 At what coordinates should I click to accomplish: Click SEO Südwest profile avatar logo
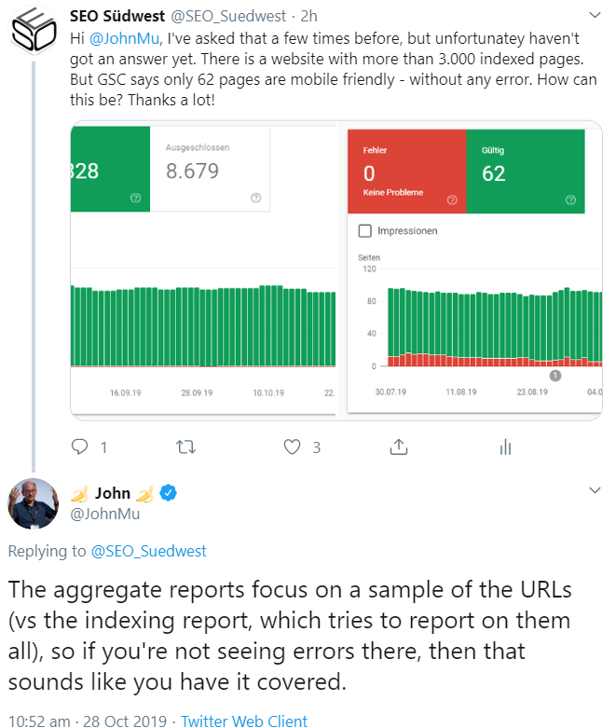pyautogui.click(x=33, y=29)
